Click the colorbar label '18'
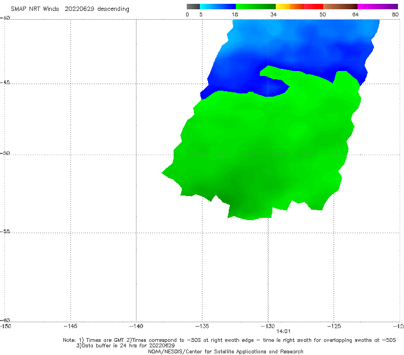The image size is (404, 355). (x=235, y=15)
